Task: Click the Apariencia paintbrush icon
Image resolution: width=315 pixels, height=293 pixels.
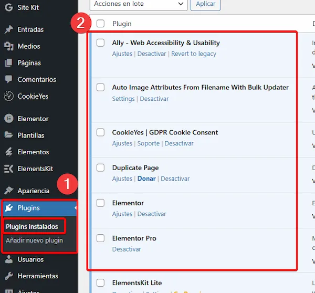Action: tap(9, 191)
